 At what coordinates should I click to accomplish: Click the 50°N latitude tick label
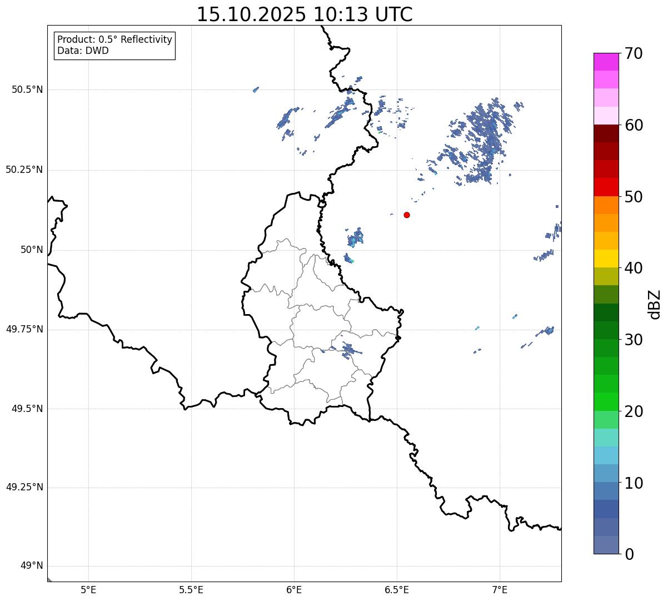click(32, 250)
